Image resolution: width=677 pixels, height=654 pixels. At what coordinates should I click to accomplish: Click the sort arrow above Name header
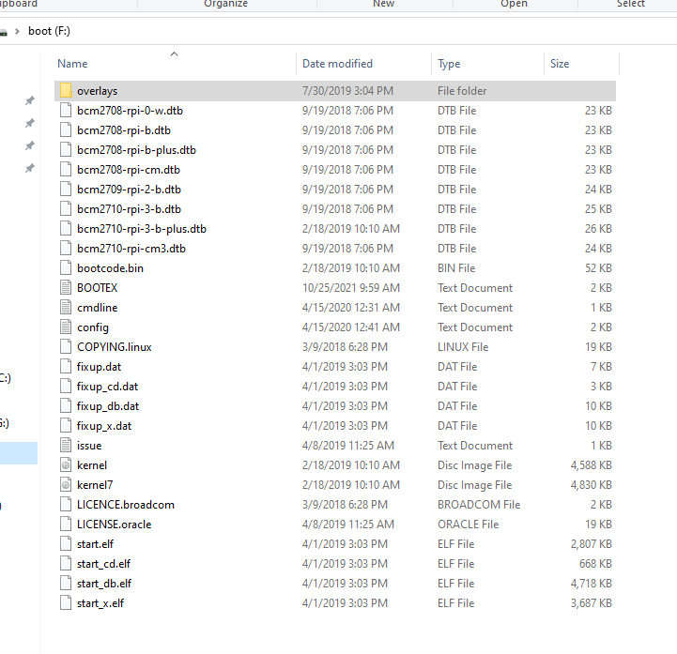coord(174,54)
